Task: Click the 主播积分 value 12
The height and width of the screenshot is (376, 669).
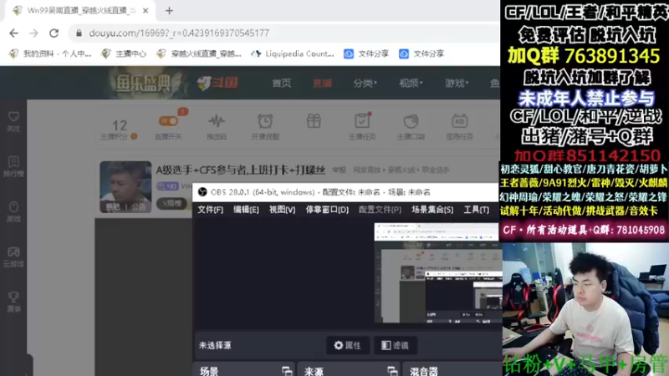Action: point(120,125)
